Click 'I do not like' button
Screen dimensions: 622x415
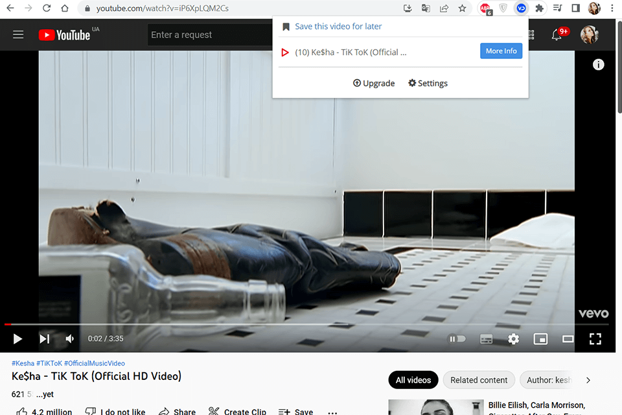[115, 411]
